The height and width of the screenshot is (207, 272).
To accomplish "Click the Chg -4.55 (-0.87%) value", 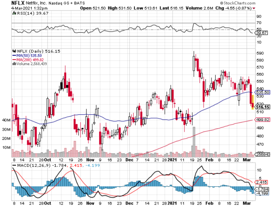I will coord(233,8).
